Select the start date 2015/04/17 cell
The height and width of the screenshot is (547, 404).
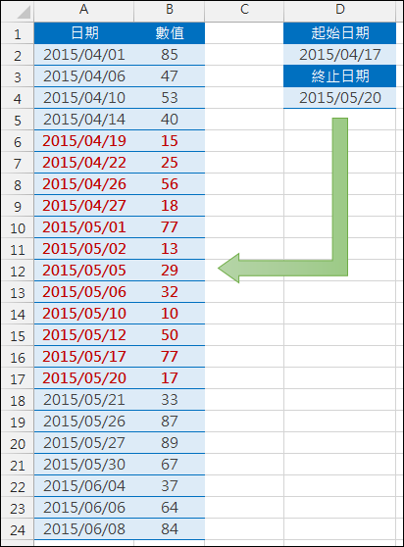coord(340,55)
